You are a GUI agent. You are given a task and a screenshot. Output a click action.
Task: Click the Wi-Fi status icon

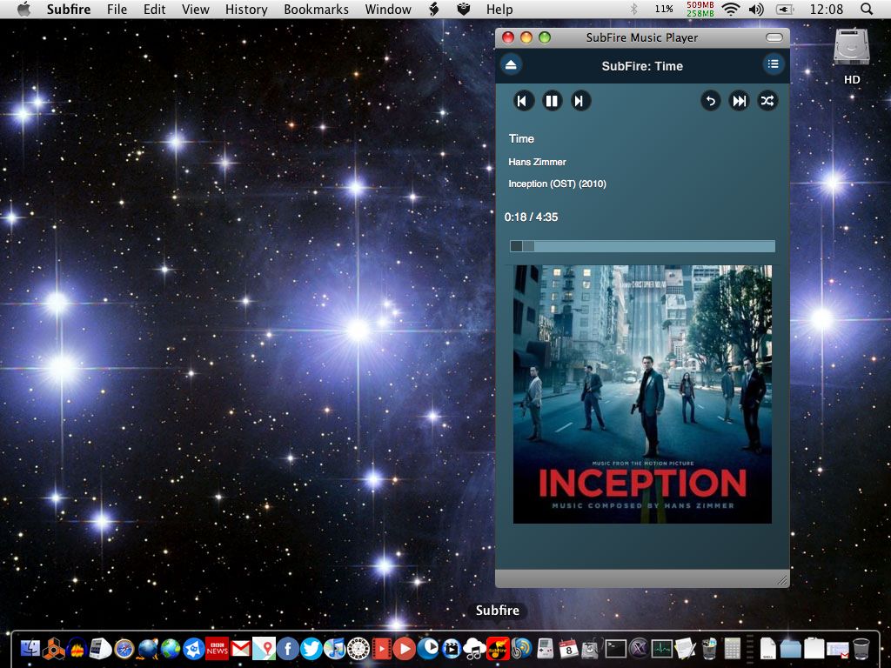pos(731,9)
